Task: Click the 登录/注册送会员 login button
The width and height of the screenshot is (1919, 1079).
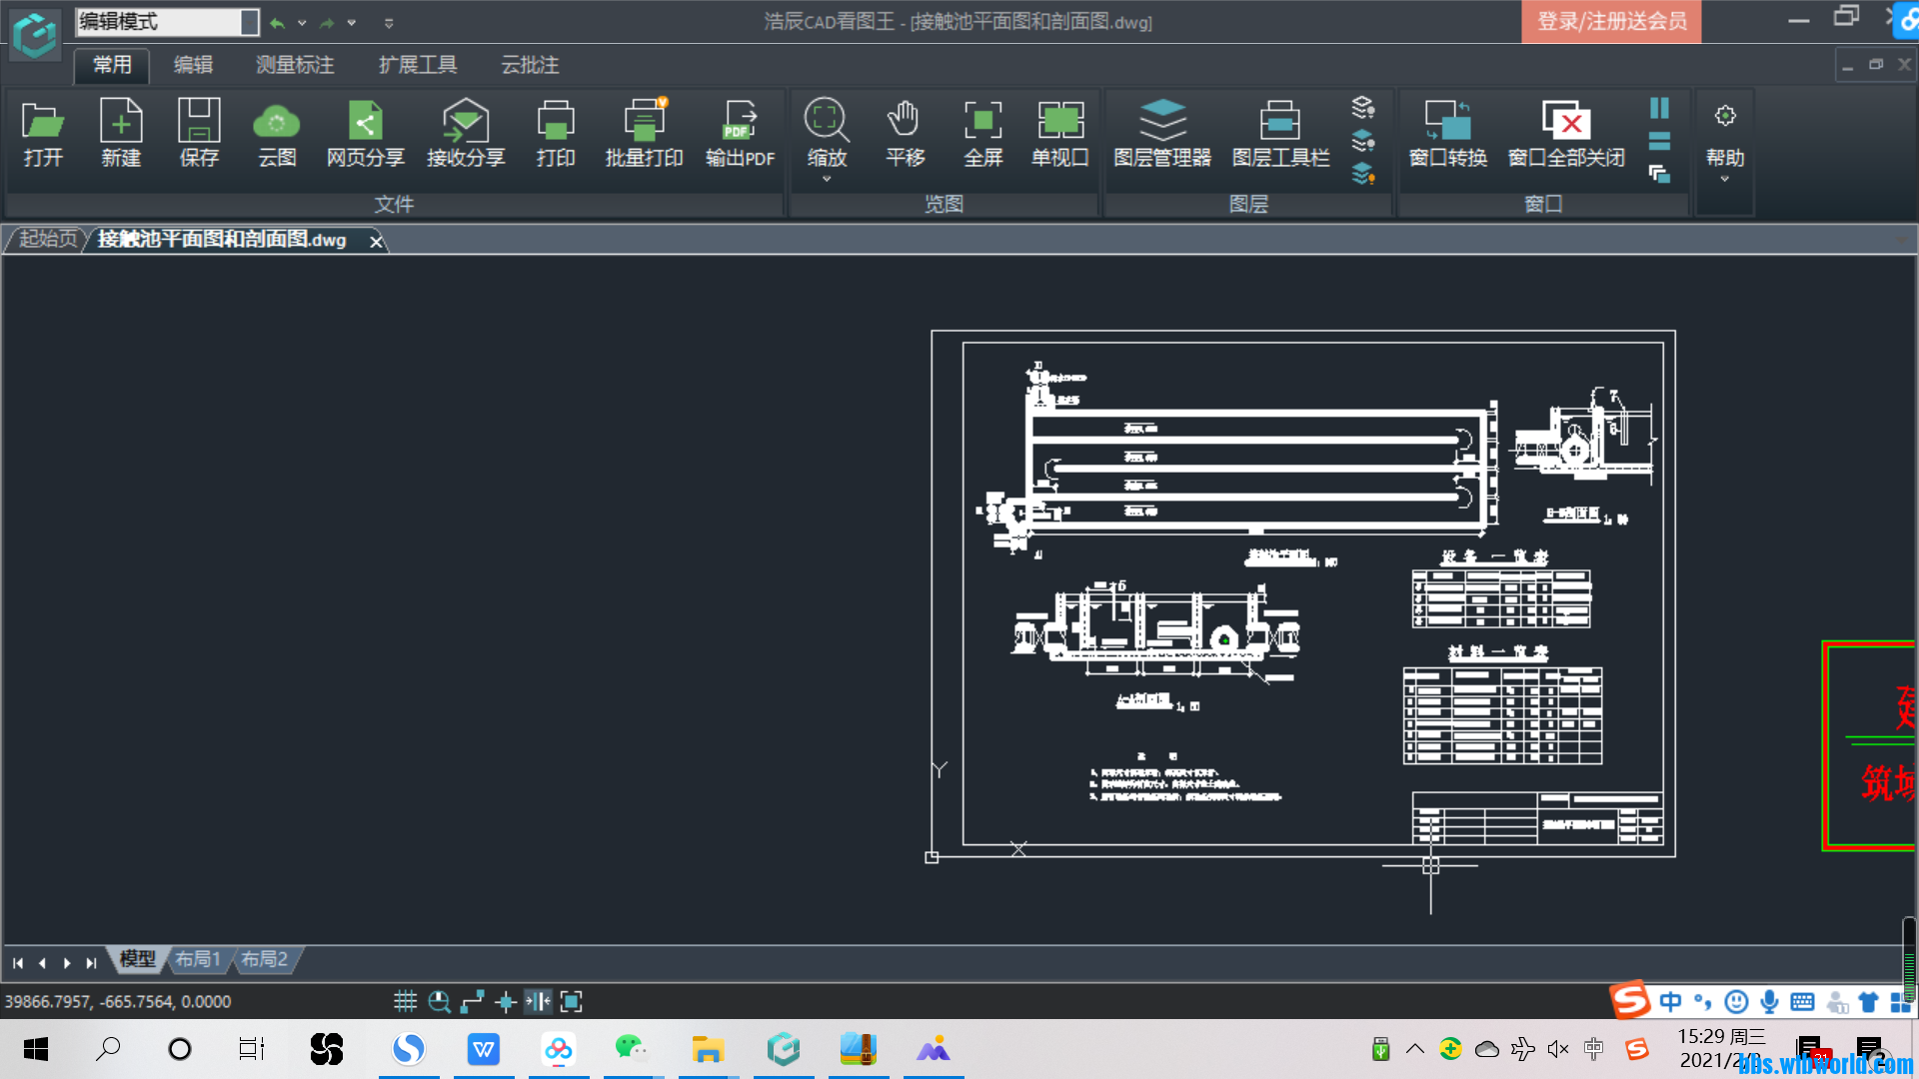Action: tap(1611, 22)
